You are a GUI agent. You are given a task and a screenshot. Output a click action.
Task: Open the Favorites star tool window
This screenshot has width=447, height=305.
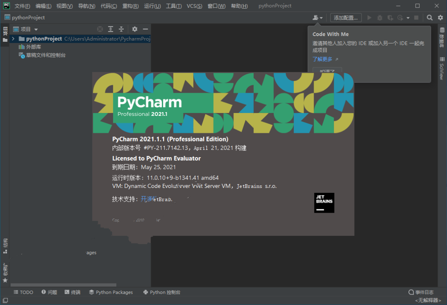[5, 273]
